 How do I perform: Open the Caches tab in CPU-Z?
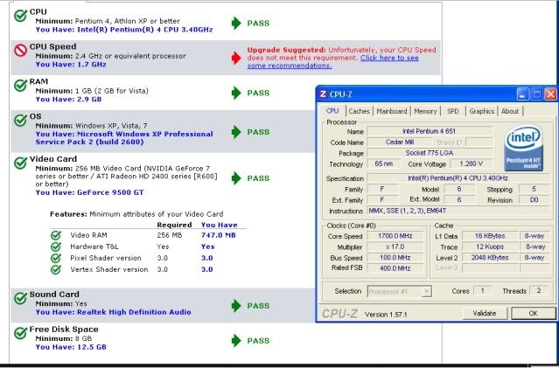(359, 111)
